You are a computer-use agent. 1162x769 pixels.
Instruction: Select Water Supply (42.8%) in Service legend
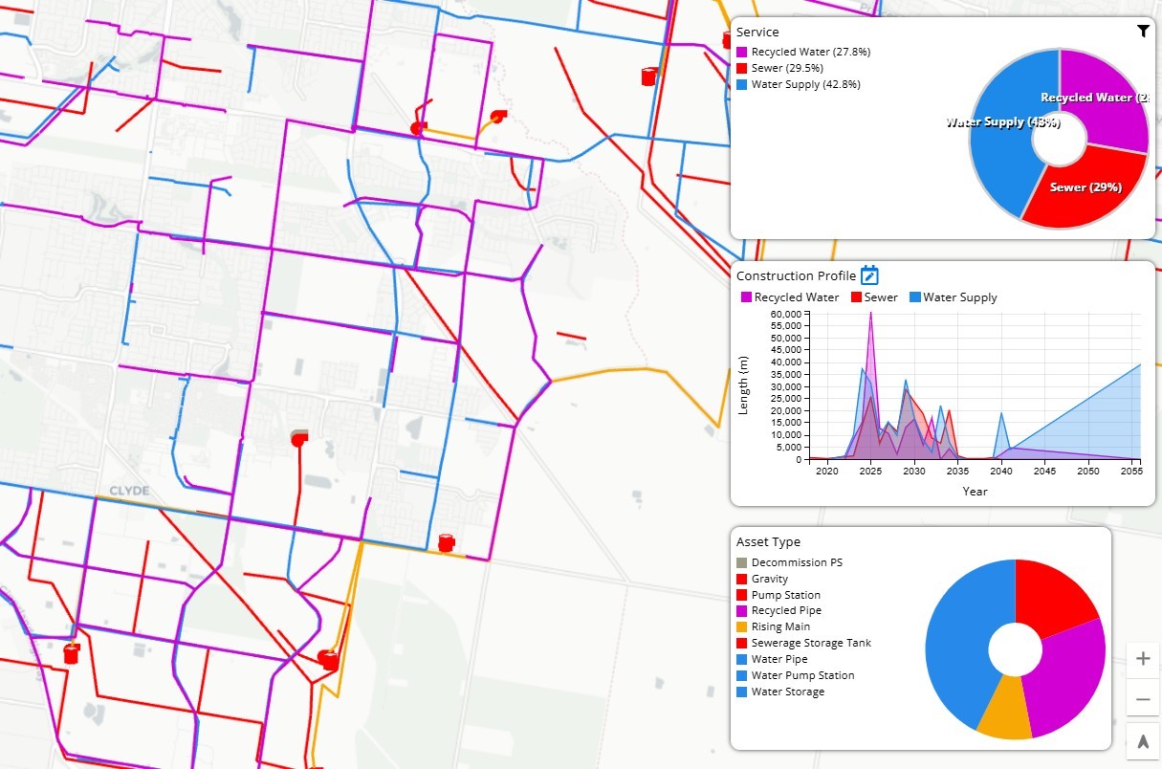click(804, 84)
